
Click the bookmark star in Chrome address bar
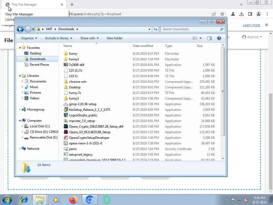coord(222,14)
